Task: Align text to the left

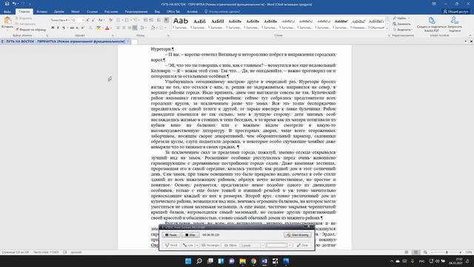Action: tap(118, 28)
